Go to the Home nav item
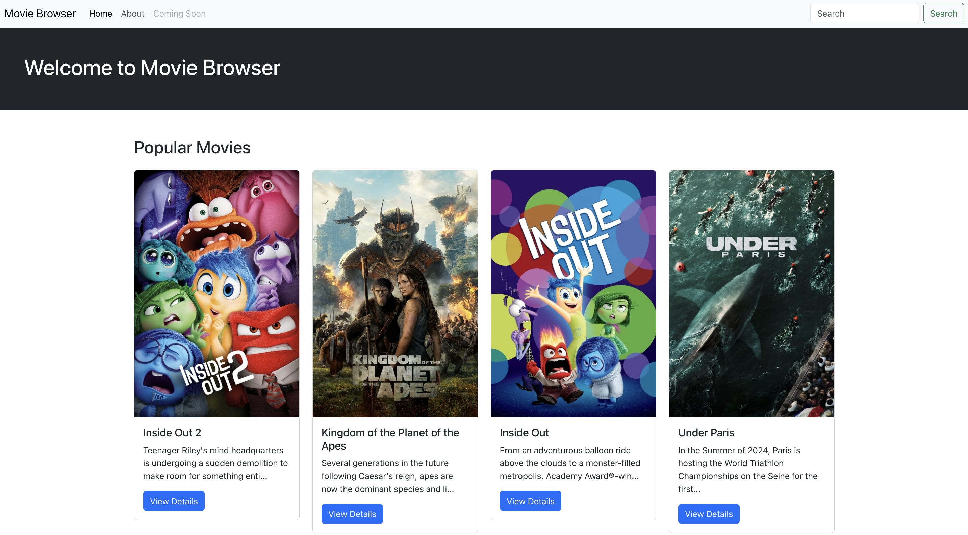This screenshot has width=968, height=535. [x=100, y=14]
